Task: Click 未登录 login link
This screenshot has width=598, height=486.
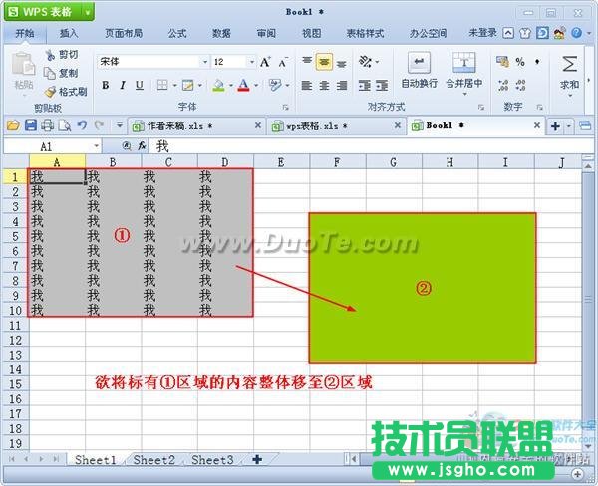Action: pos(482,33)
